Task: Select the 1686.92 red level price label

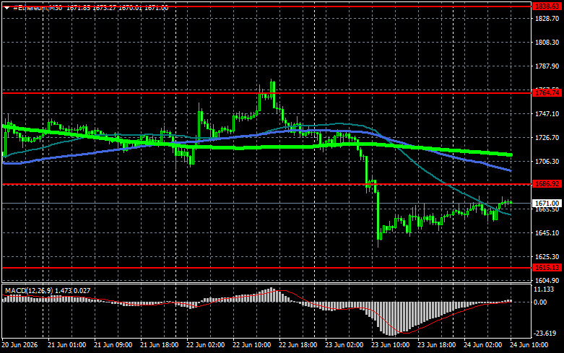Action: click(547, 184)
